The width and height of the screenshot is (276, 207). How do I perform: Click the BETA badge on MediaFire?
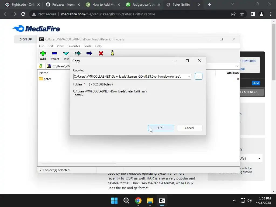256,83
